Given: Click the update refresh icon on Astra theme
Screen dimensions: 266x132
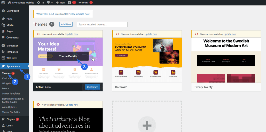Looking at the screenshot, I should point(38,34).
